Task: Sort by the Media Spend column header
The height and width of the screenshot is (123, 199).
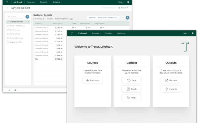Action: (x=58, y=24)
